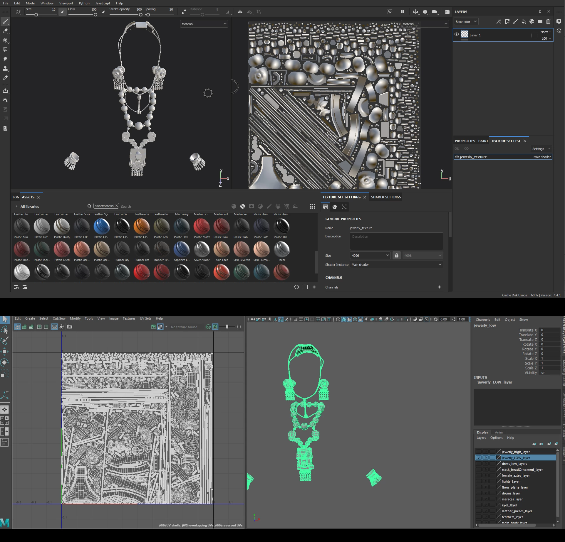Open the Base color channel dropdown
This screenshot has width=565, height=542.
466,22
